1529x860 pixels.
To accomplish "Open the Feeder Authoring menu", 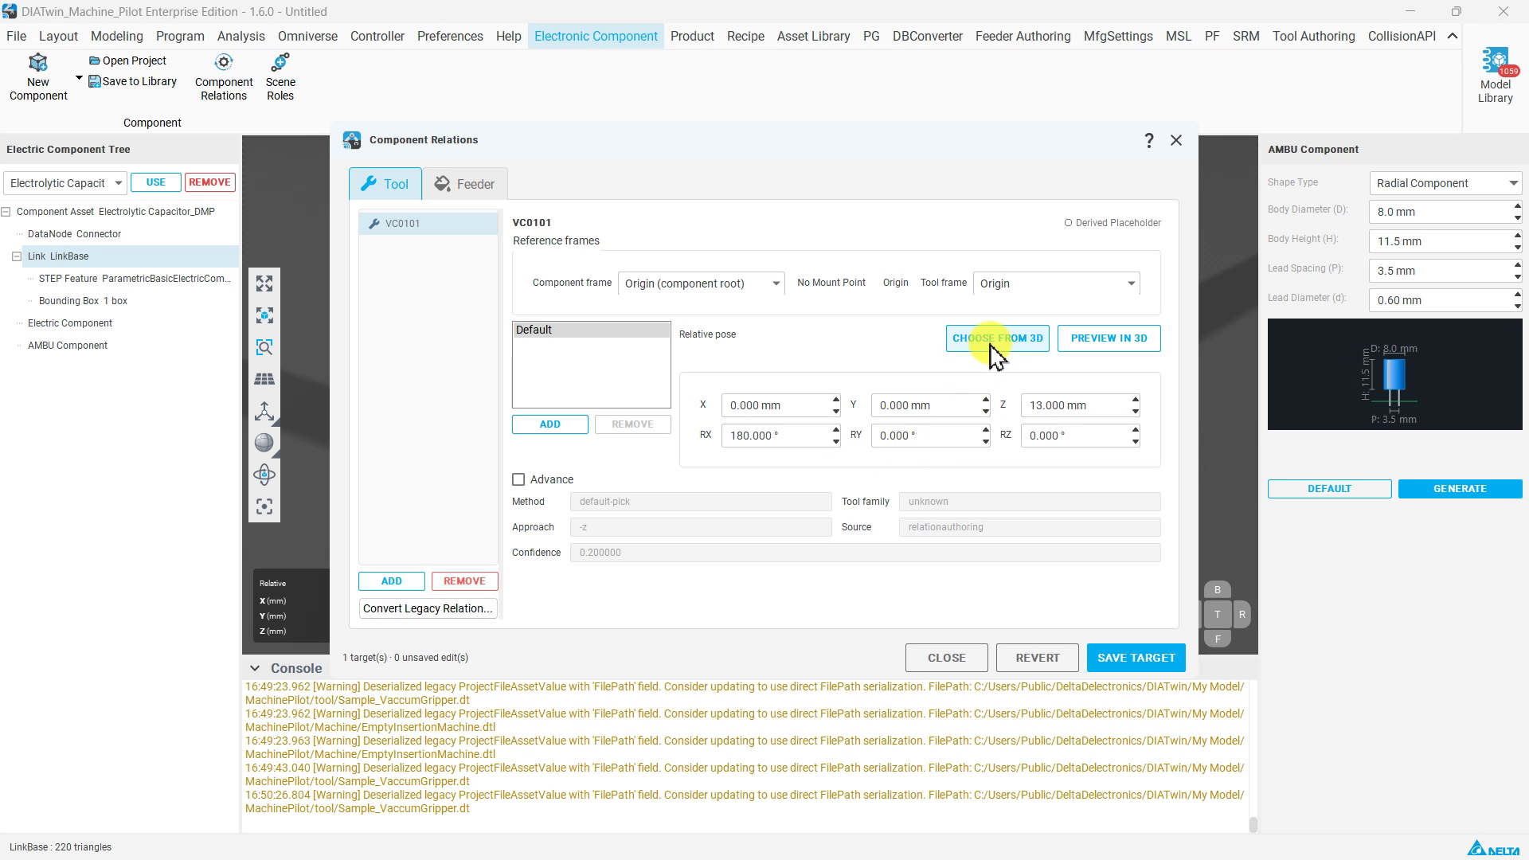I will click(1023, 37).
